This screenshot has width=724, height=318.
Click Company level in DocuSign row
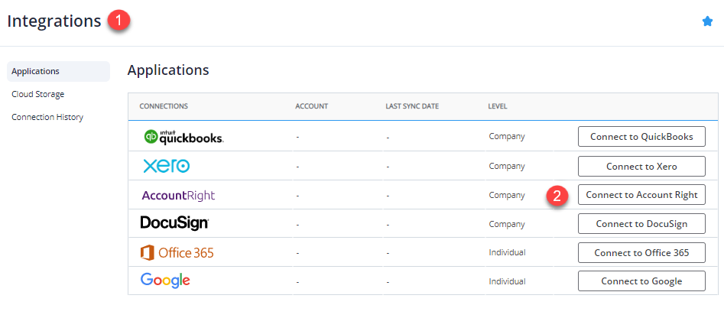tap(507, 224)
